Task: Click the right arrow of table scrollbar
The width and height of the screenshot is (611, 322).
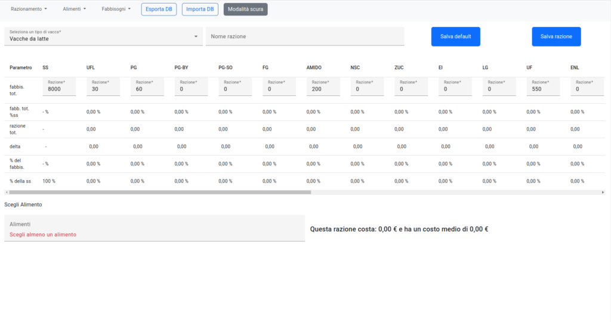Action: (x=603, y=193)
